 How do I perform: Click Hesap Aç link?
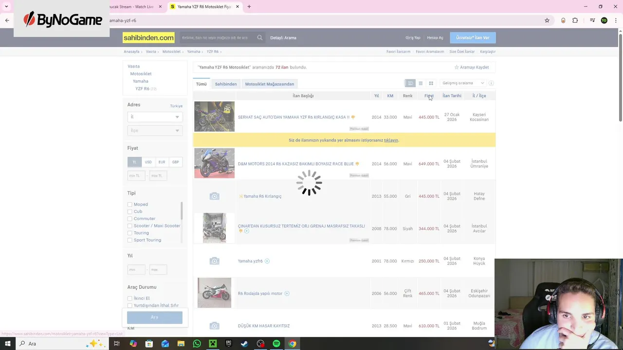point(435,38)
